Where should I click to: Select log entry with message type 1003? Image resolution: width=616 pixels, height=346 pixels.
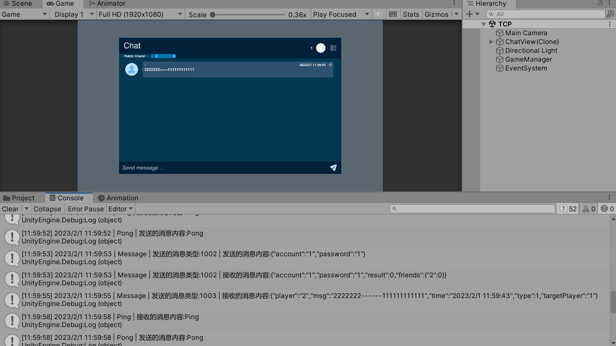tap(304, 300)
